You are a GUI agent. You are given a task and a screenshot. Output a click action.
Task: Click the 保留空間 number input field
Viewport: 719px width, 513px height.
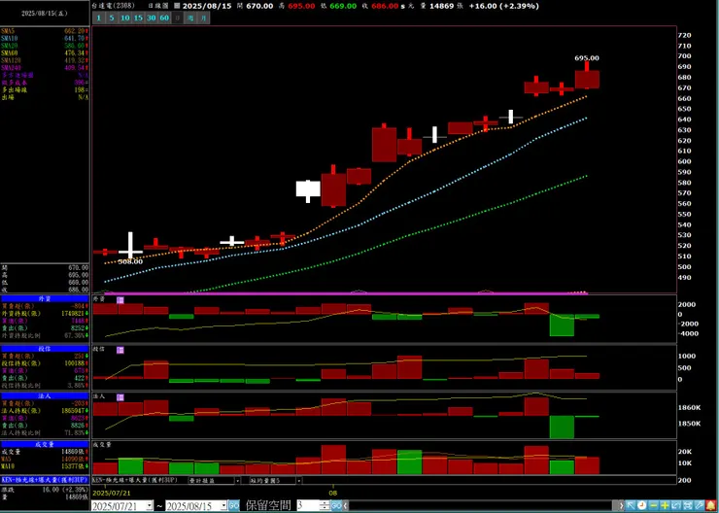(x=308, y=505)
